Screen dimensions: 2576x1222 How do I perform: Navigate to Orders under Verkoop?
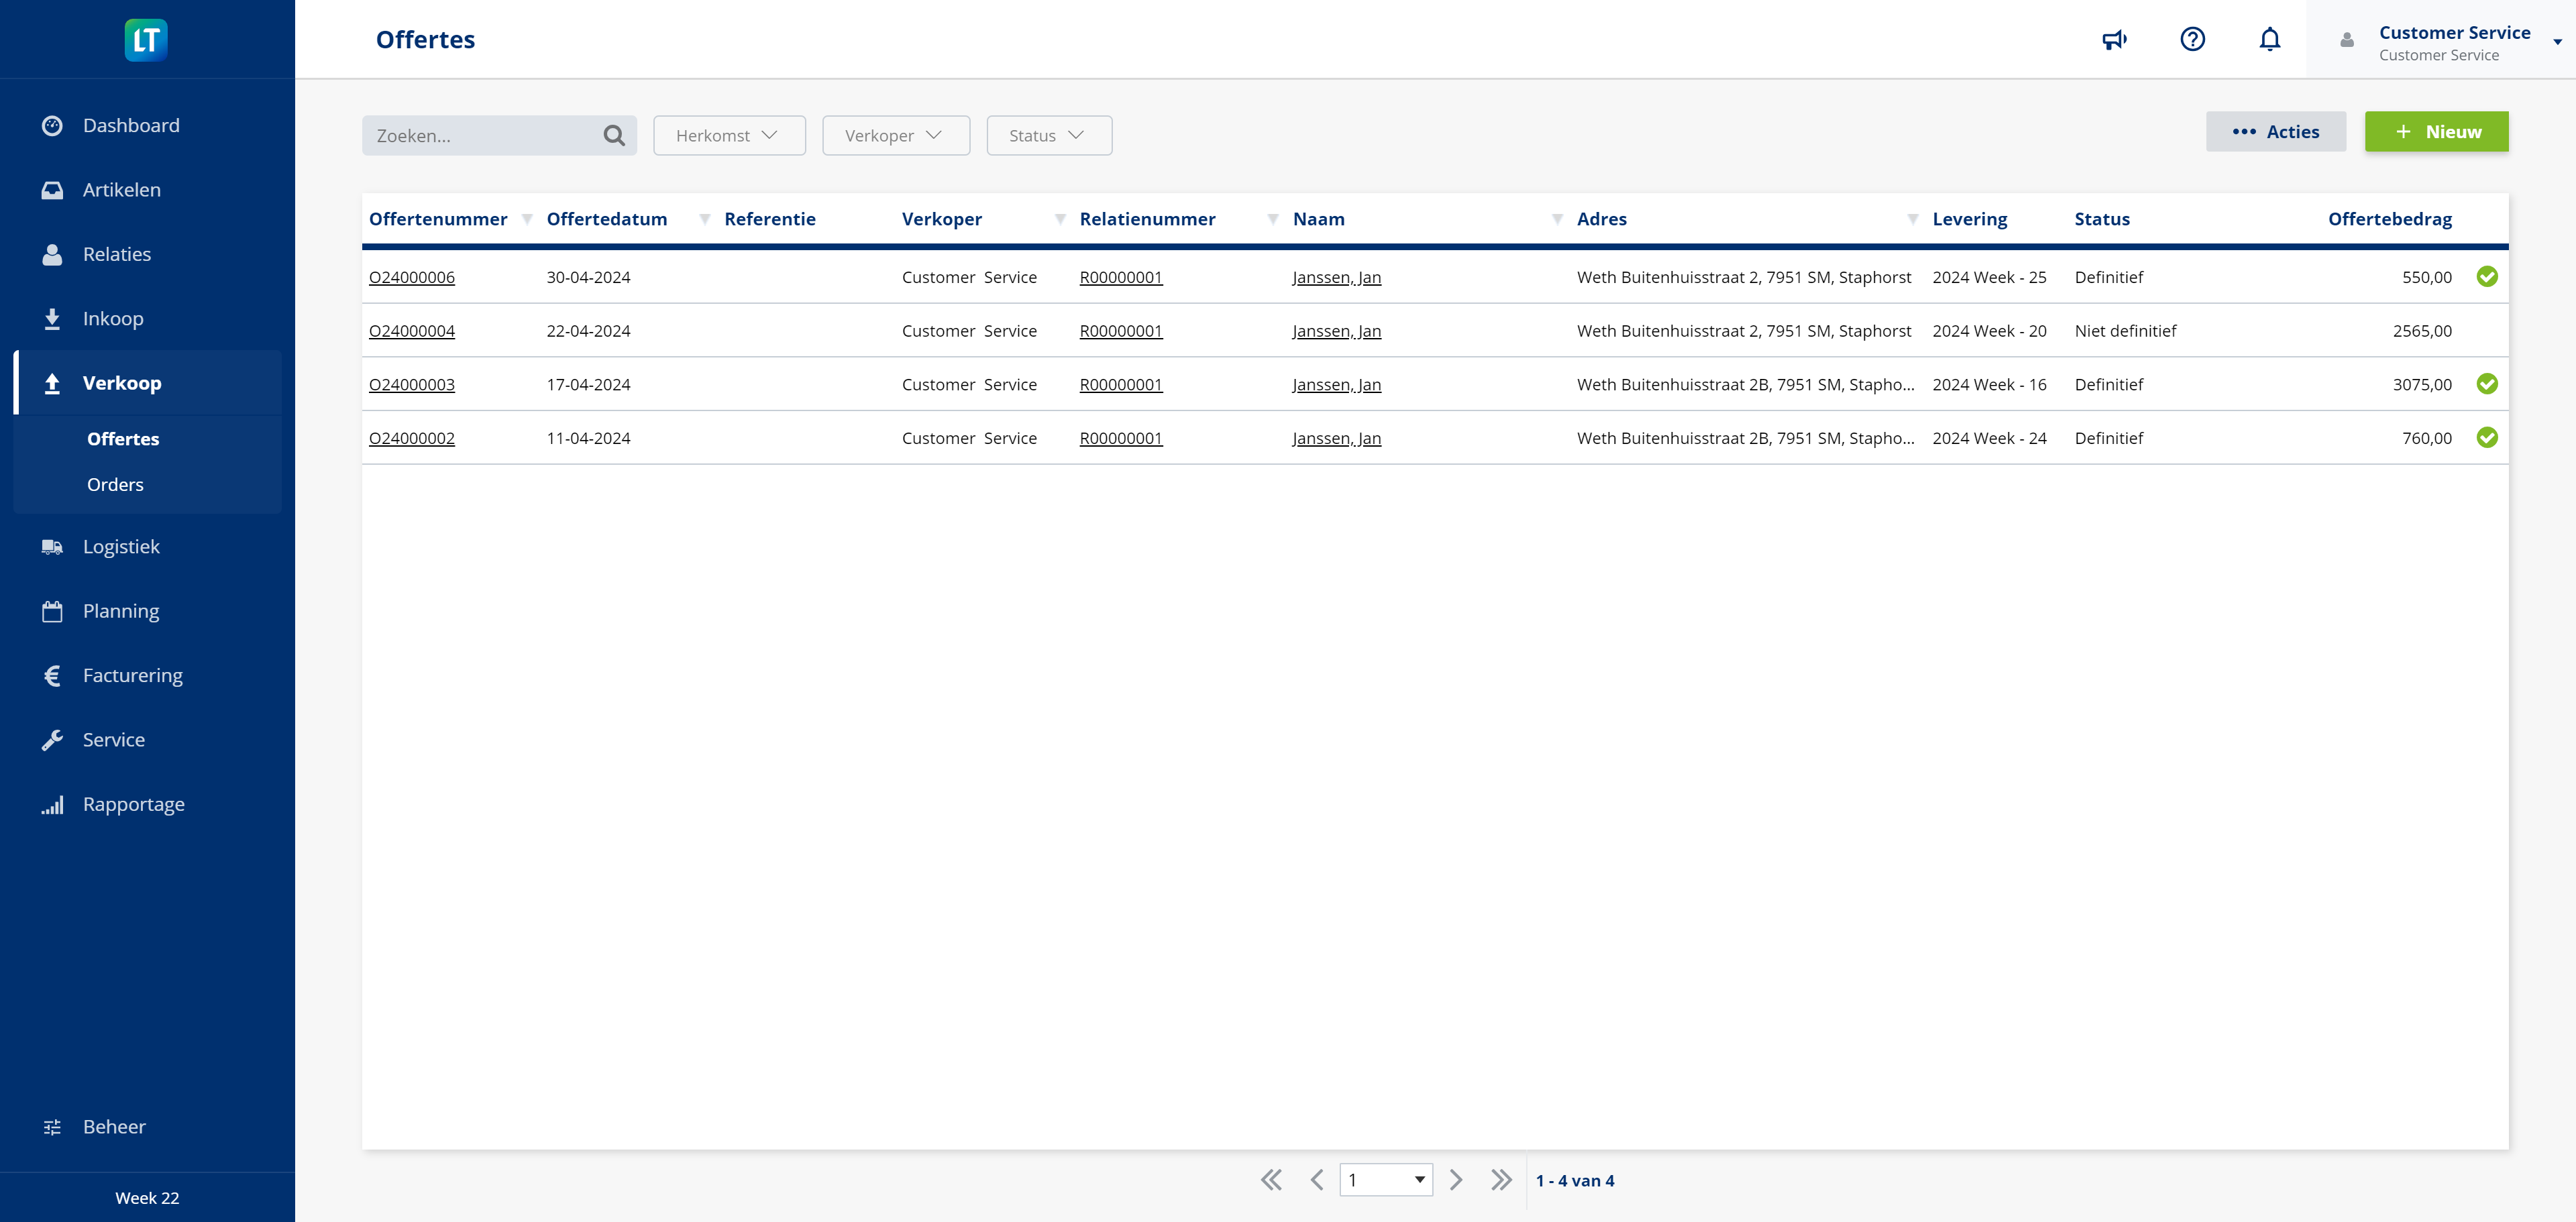pyautogui.click(x=115, y=484)
